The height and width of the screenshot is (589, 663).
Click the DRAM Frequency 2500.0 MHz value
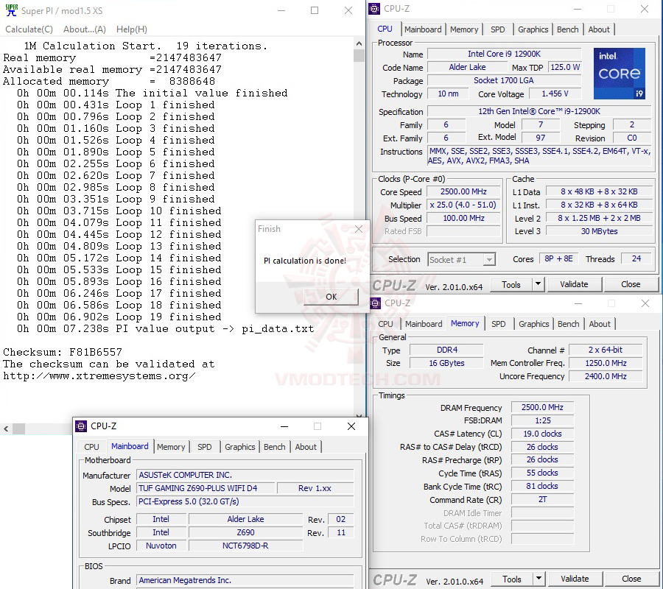[542, 407]
